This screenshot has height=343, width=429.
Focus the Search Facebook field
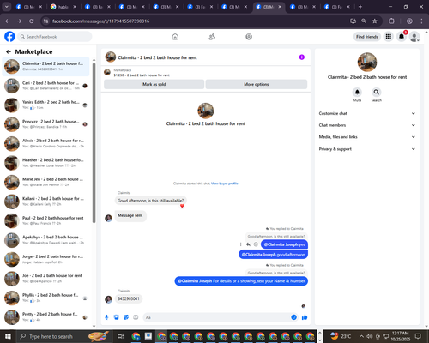point(55,37)
